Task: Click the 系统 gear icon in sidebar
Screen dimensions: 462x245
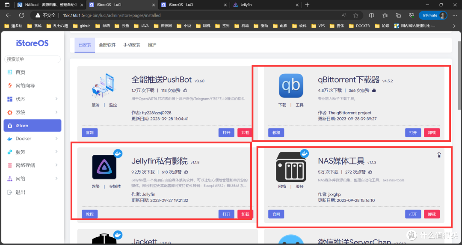Action: coord(10,112)
